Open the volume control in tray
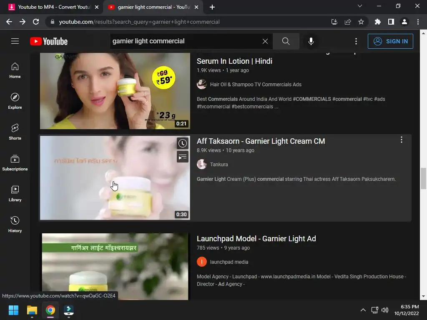The width and height of the screenshot is (427, 320). pos(385,310)
